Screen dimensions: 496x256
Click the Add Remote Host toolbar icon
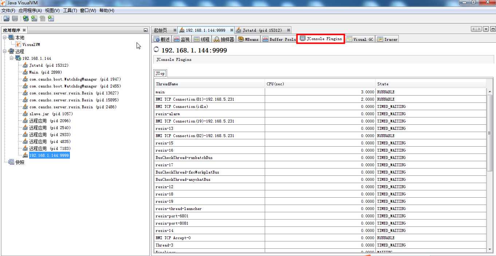(x=26, y=19)
